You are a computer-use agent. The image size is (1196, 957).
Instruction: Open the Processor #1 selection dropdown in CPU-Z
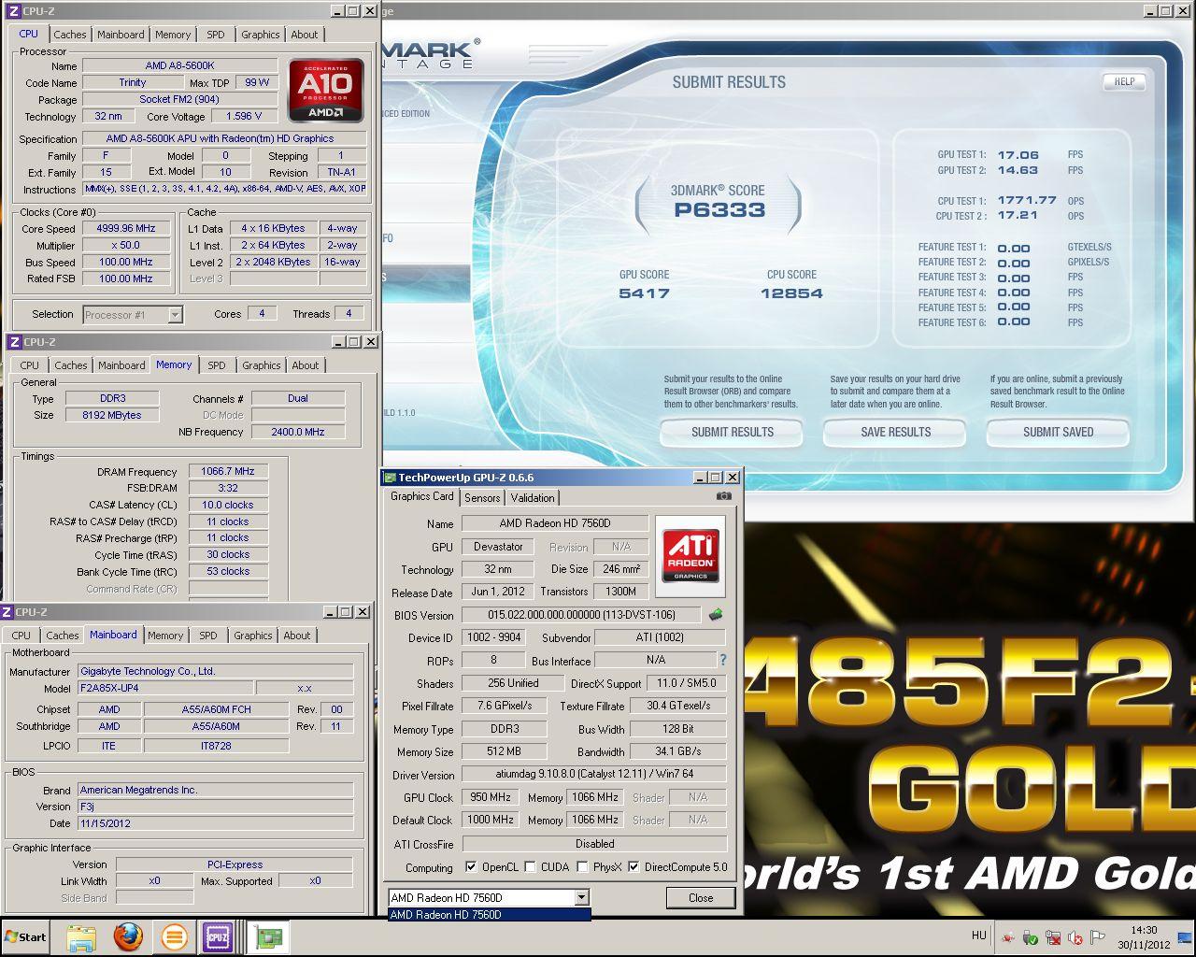175,315
